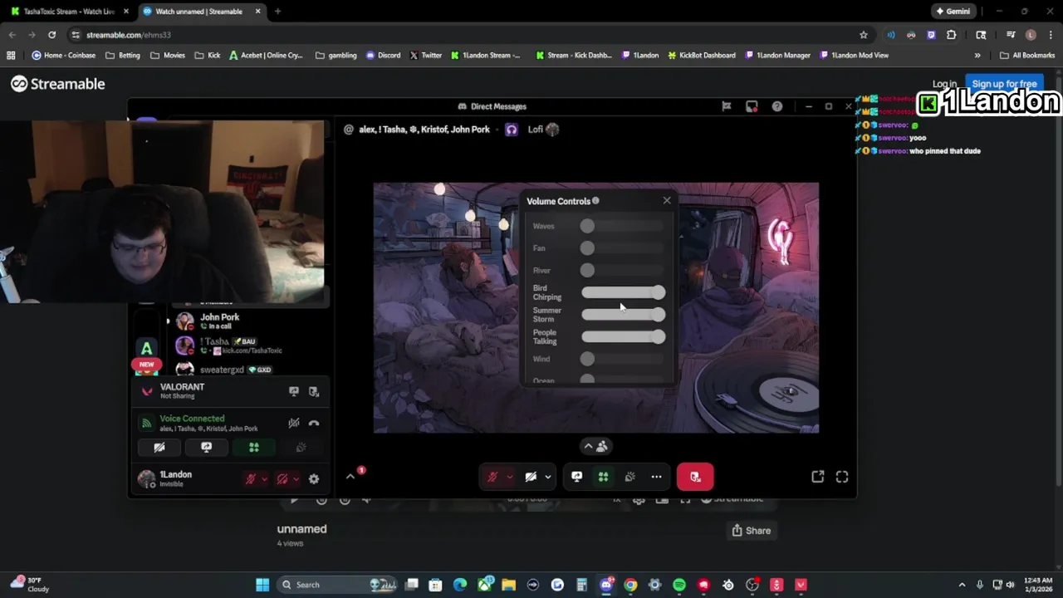Screen dimensions: 1063x598
Task: Adjust the Wind volume slider
Action: (624, 359)
